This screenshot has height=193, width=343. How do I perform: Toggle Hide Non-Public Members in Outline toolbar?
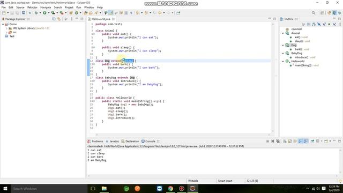329,24
